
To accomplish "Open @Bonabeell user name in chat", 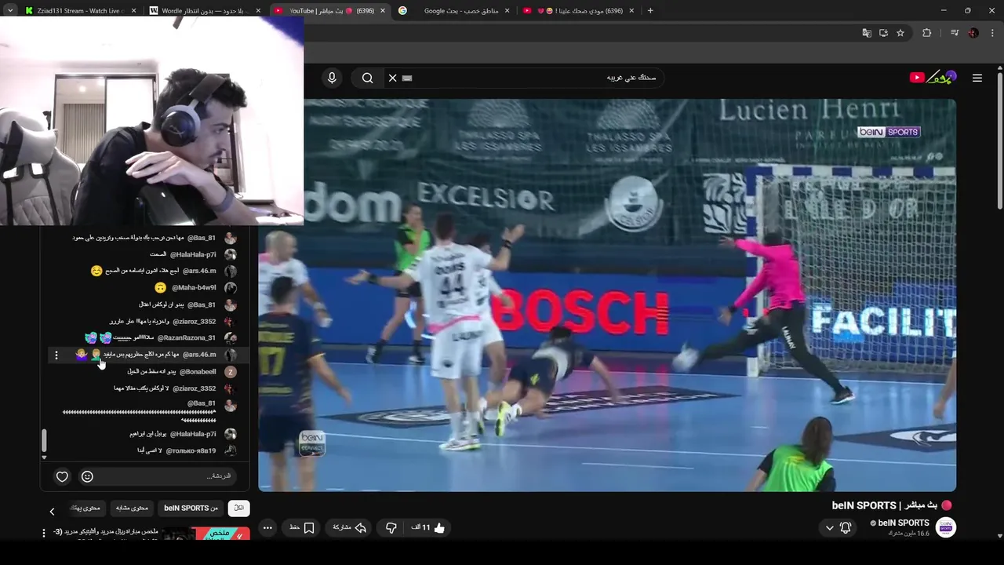I will [198, 372].
